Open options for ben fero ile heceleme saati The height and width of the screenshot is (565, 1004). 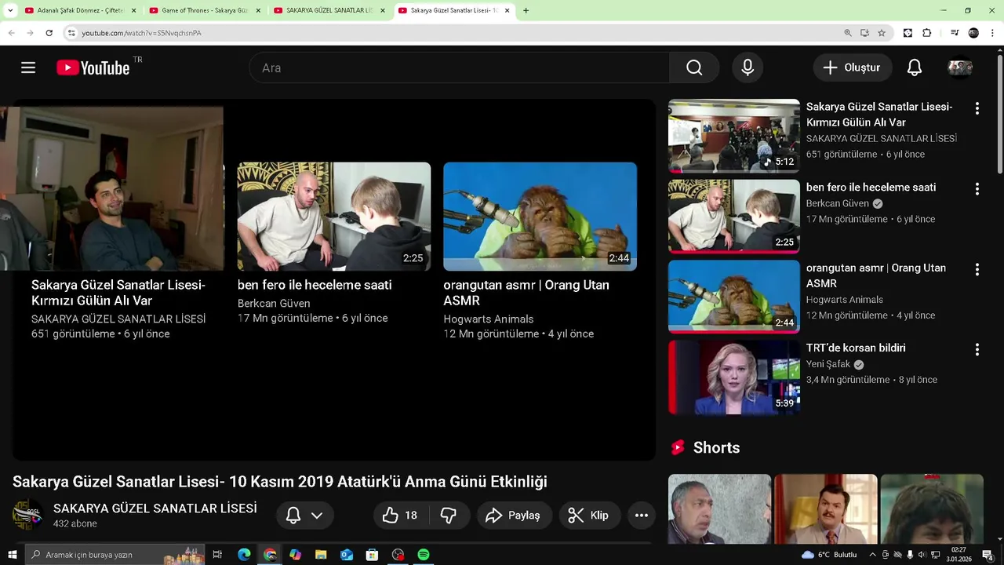977,189
